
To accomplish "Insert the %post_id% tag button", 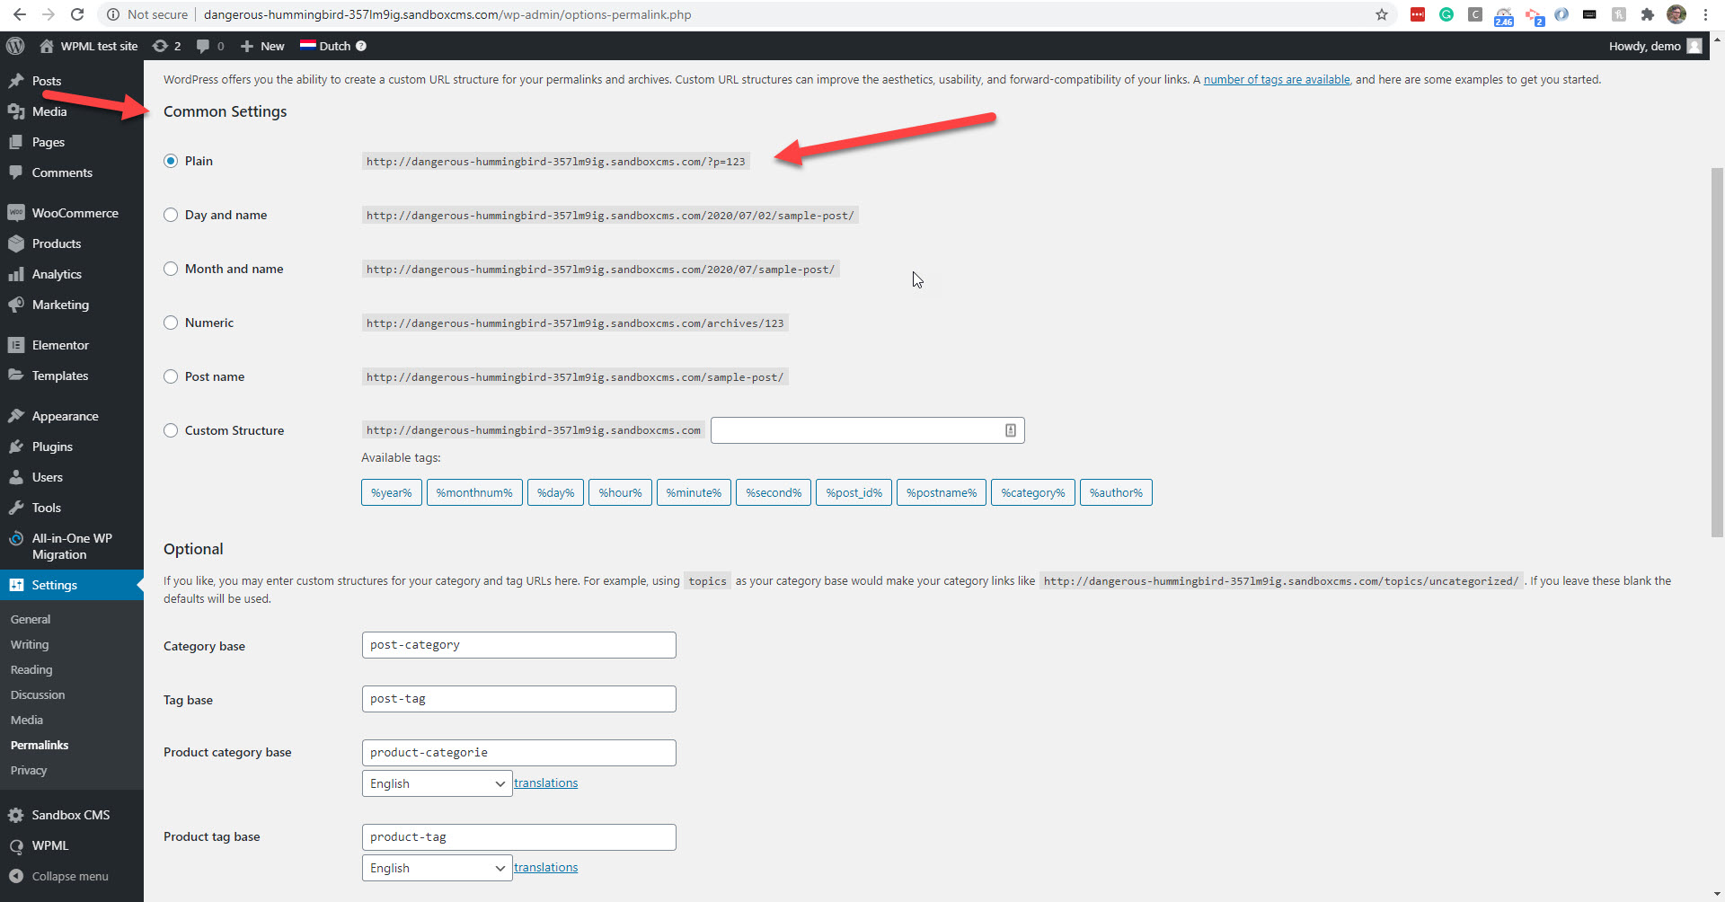I will click(854, 492).
